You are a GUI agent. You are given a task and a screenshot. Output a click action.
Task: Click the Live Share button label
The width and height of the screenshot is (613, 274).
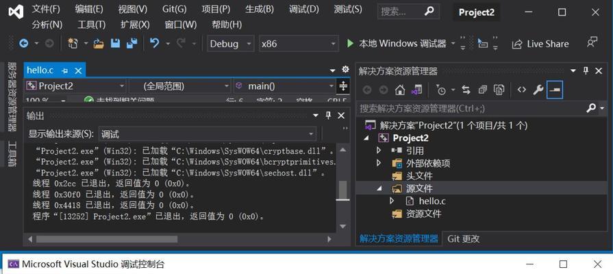[548, 44]
